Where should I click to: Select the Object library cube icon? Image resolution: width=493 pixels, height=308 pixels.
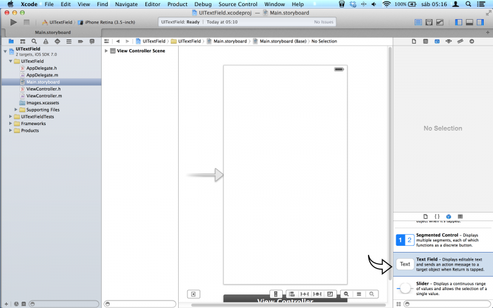click(x=449, y=217)
